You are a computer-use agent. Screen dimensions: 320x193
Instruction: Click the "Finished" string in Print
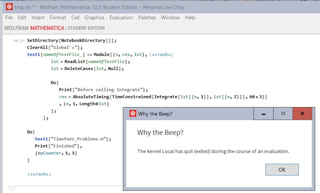[x=65, y=146]
